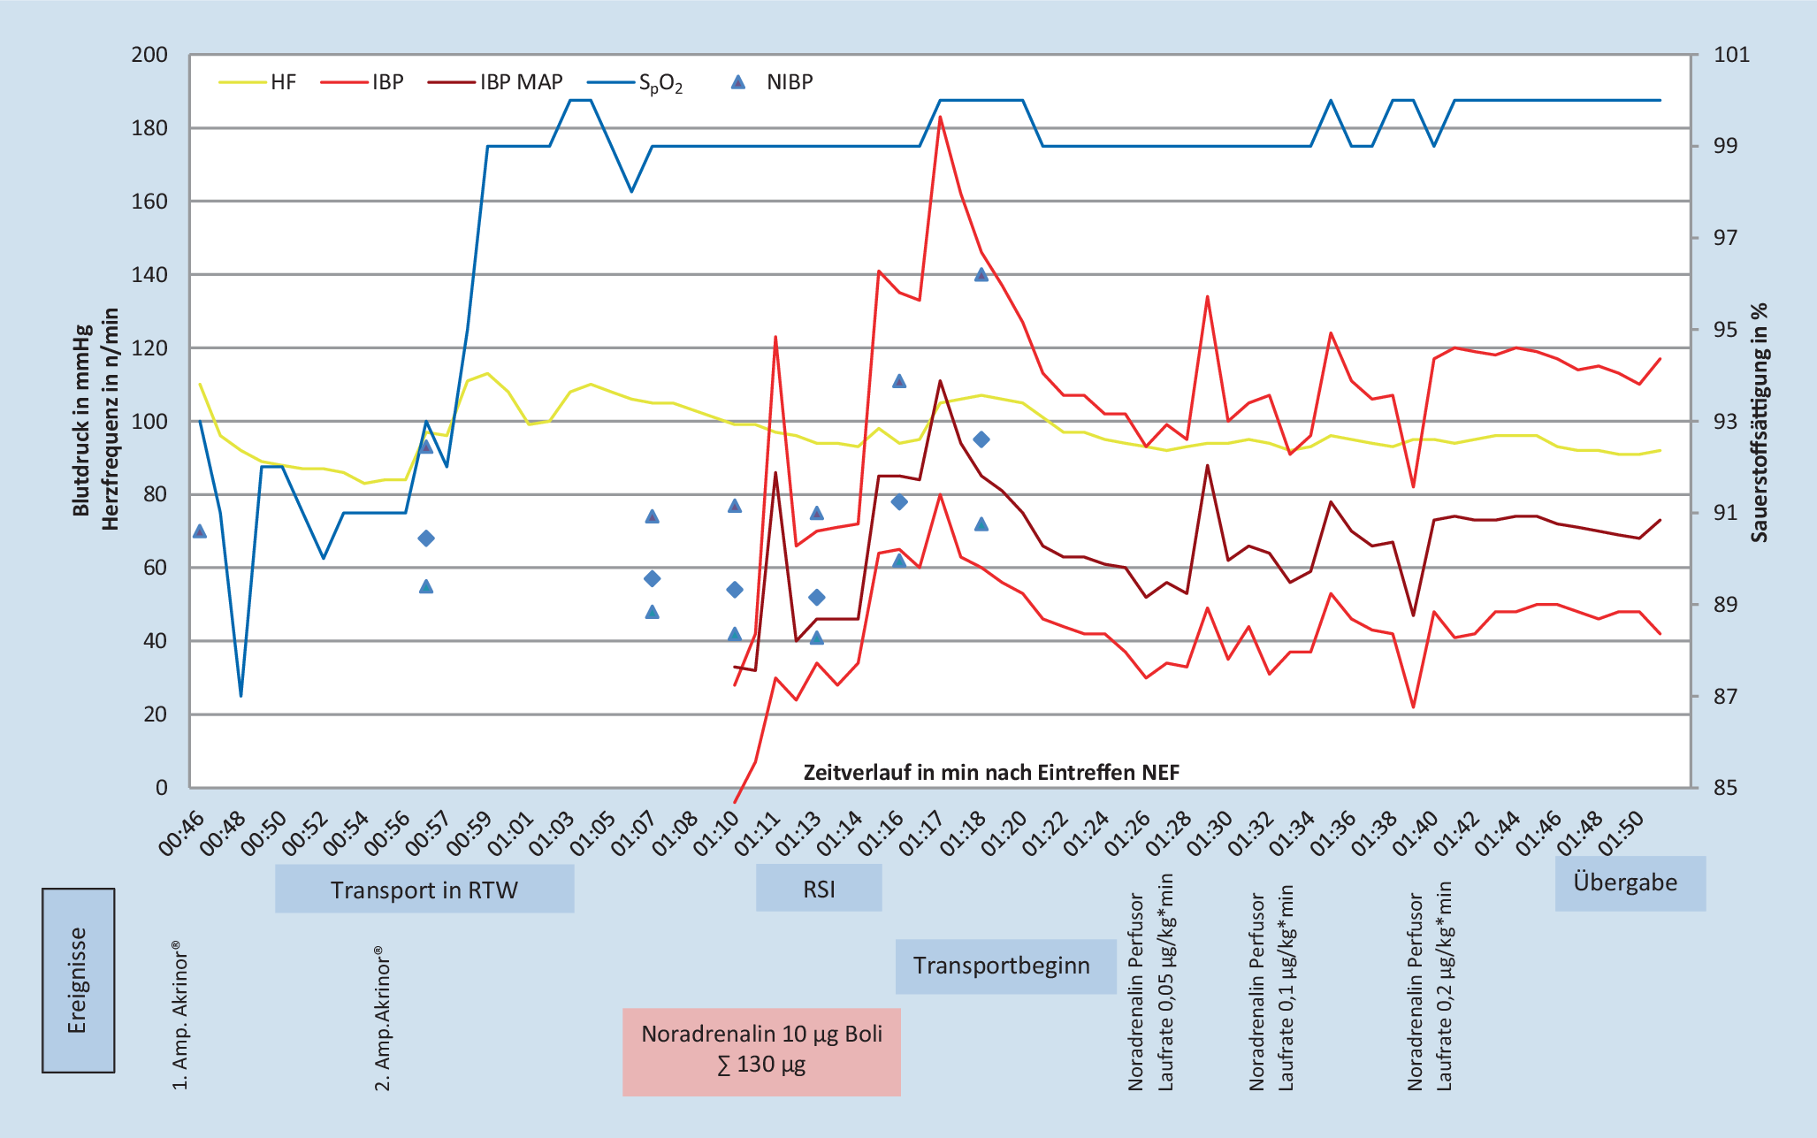Click the Transport in RTW event box

[424, 889]
